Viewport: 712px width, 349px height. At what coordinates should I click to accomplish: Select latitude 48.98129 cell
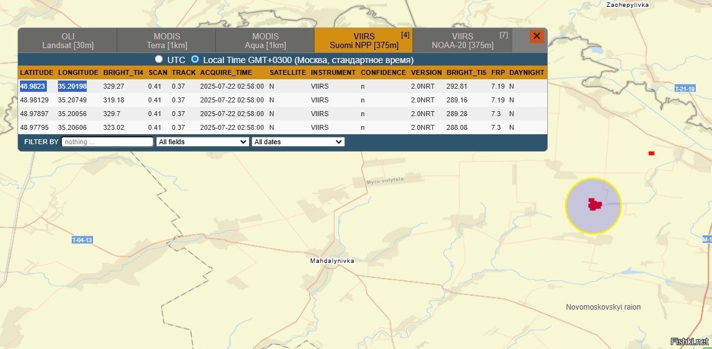click(34, 100)
